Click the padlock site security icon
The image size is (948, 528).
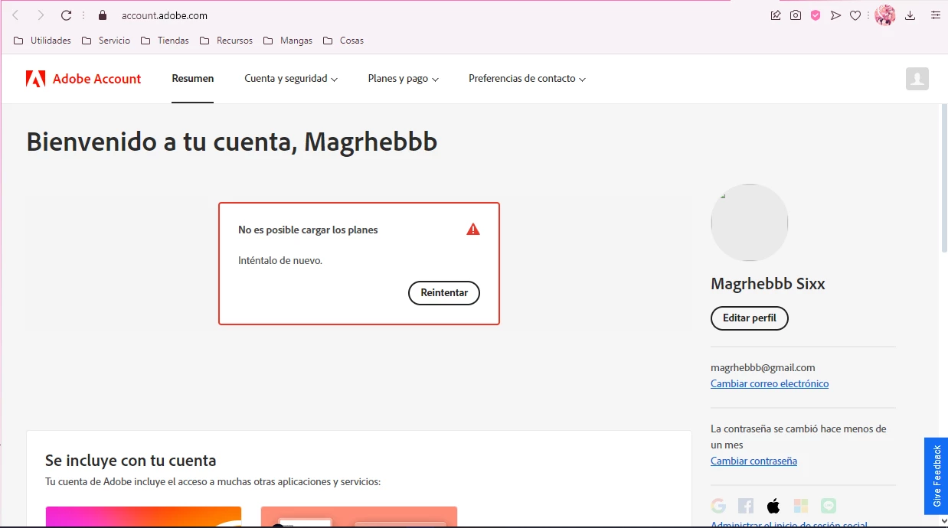click(x=103, y=15)
